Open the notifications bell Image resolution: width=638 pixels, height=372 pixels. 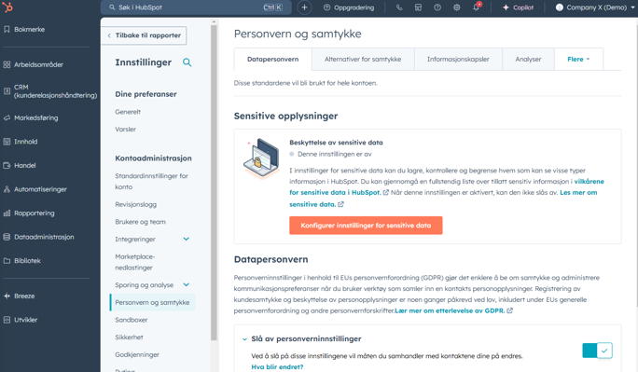point(476,7)
